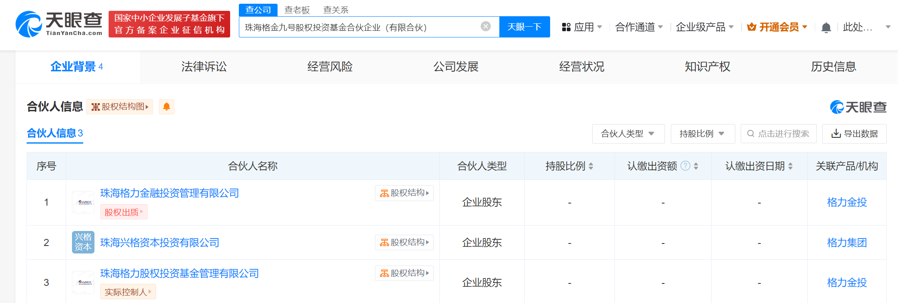The width and height of the screenshot is (898, 303).
Task: Expand the 企业级产品 dropdown
Action: point(705,27)
